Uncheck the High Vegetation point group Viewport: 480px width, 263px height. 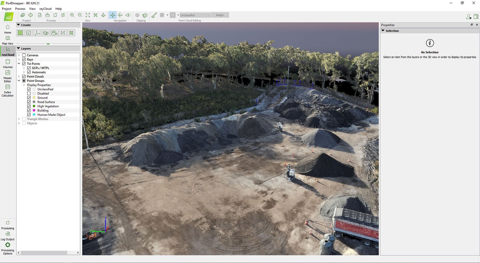point(29,106)
